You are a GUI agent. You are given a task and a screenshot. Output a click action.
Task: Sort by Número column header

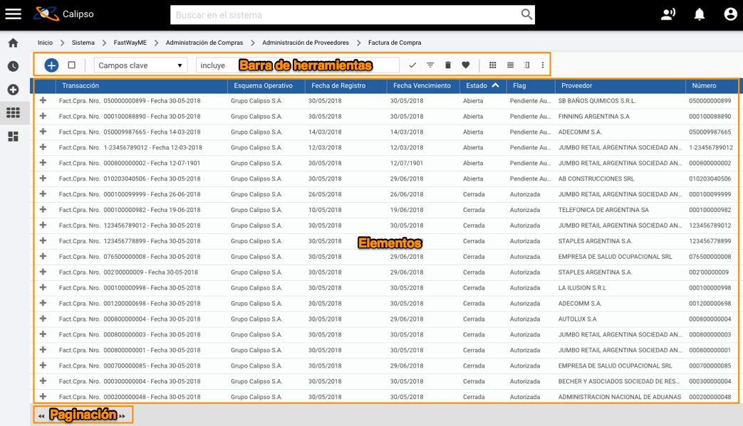(704, 85)
